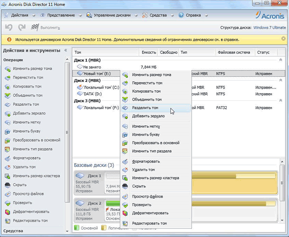Click Изменить букву icon in sidebar
Image resolution: width=289 pixels, height=237 pixels.
point(7,131)
